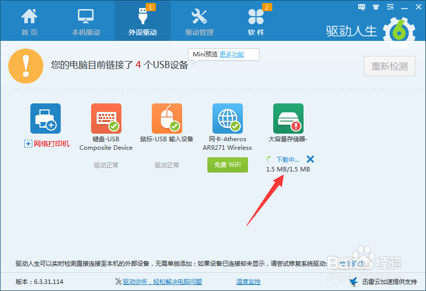Click the 重新检测 button

click(390, 66)
